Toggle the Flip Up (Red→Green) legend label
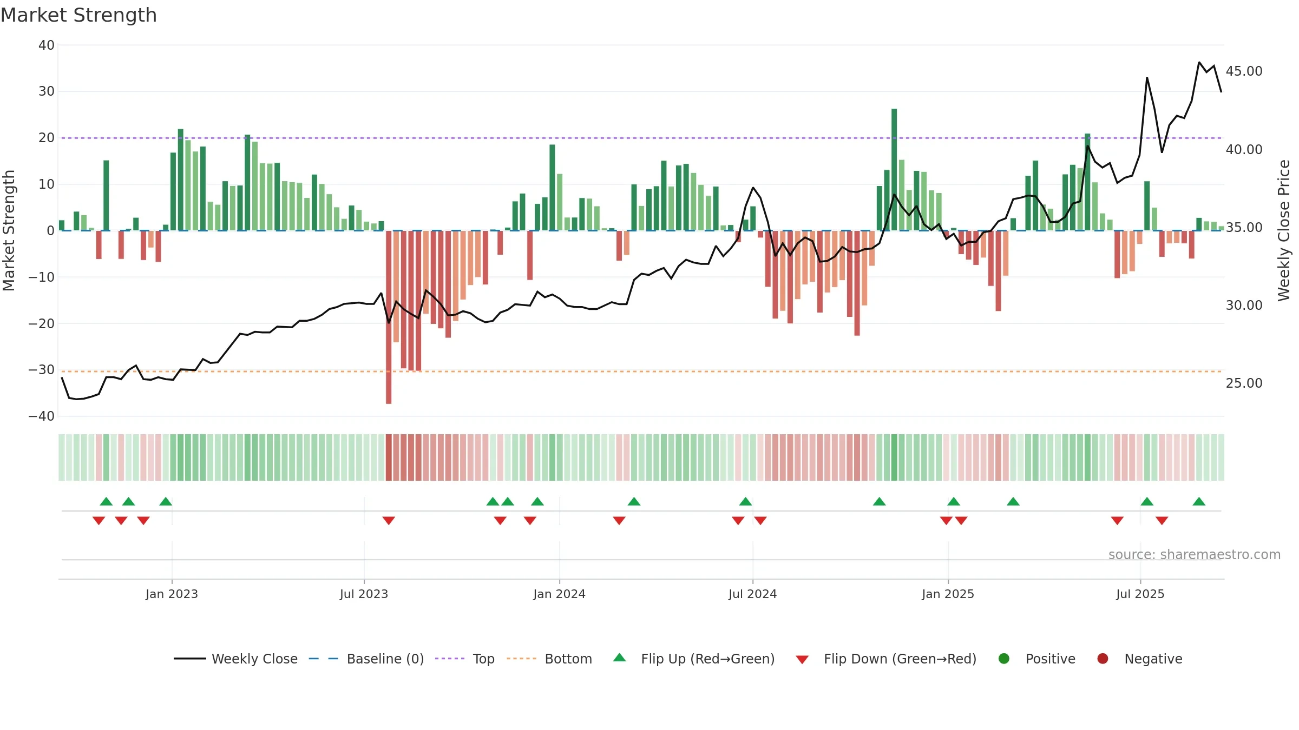This screenshot has width=1299, height=730. point(708,659)
